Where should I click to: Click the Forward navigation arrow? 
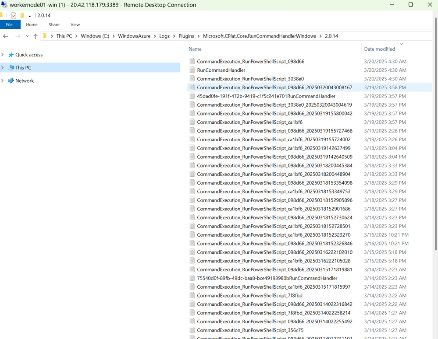pos(18,36)
